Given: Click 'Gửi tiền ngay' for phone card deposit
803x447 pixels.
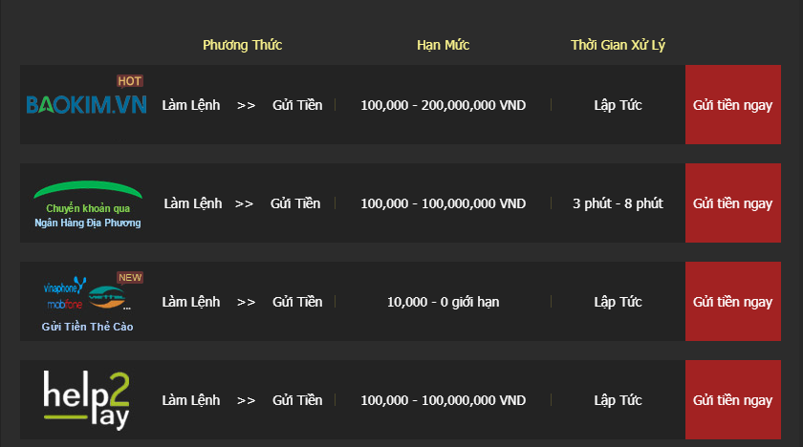Looking at the screenshot, I should pos(733,301).
